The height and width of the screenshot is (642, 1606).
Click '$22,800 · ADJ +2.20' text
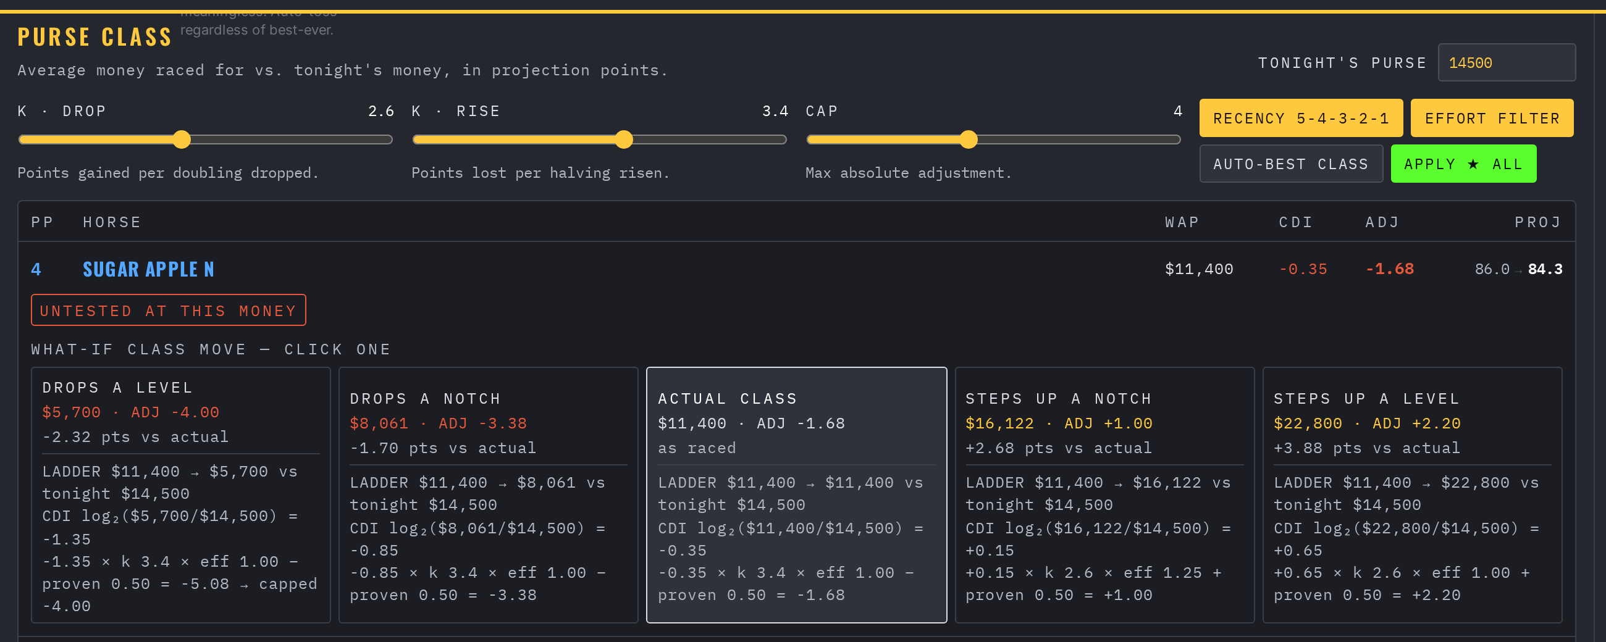[1366, 424]
